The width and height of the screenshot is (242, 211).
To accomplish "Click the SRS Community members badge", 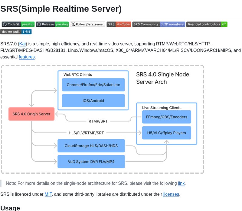I will (x=159, y=24).
